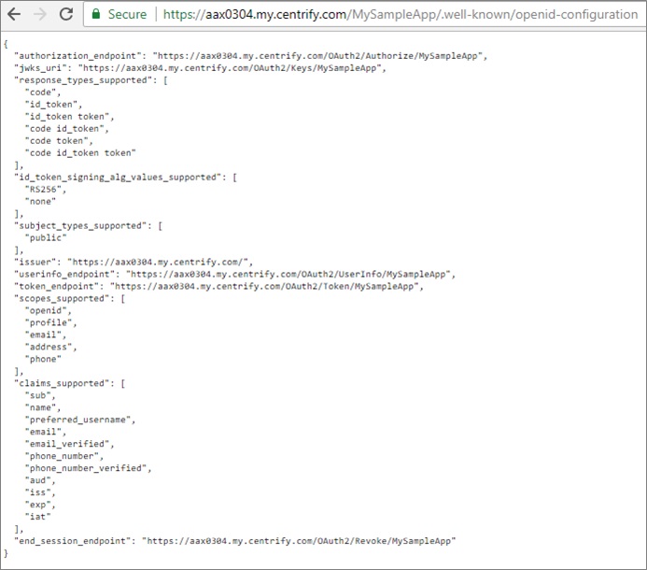The width and height of the screenshot is (647, 570).
Task: Click the OAuth2/Revoke/MySampleApp URL value
Action: pyautogui.click(x=299, y=541)
